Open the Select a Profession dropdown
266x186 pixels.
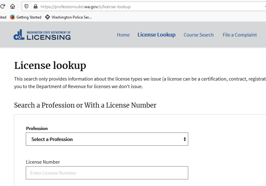107,139
